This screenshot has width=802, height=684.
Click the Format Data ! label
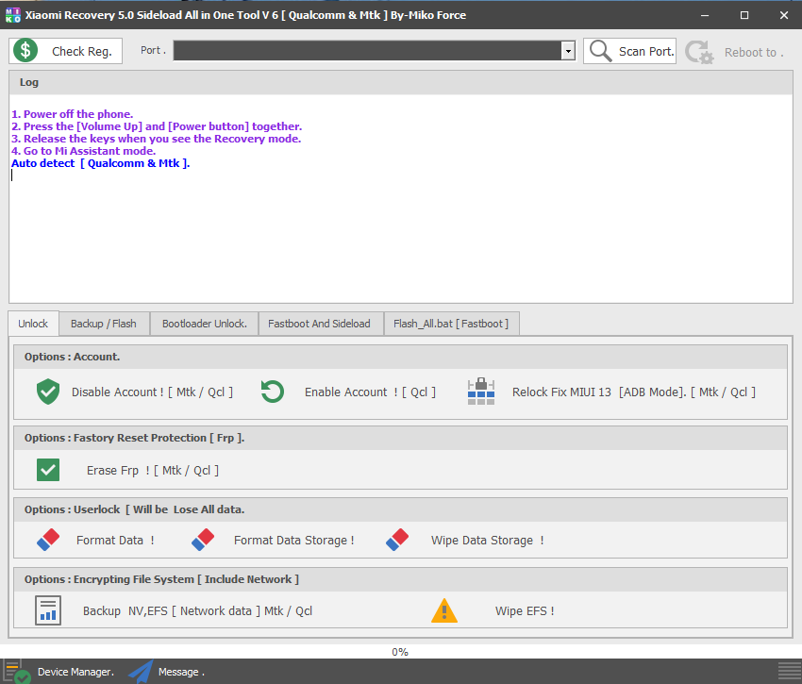tap(115, 541)
